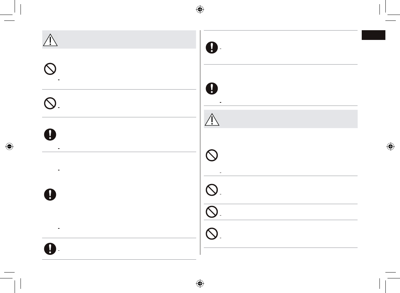The width and height of the screenshot is (400, 293).
Task: Select the topmost prohibition icon in the left column
Action: 50,69
